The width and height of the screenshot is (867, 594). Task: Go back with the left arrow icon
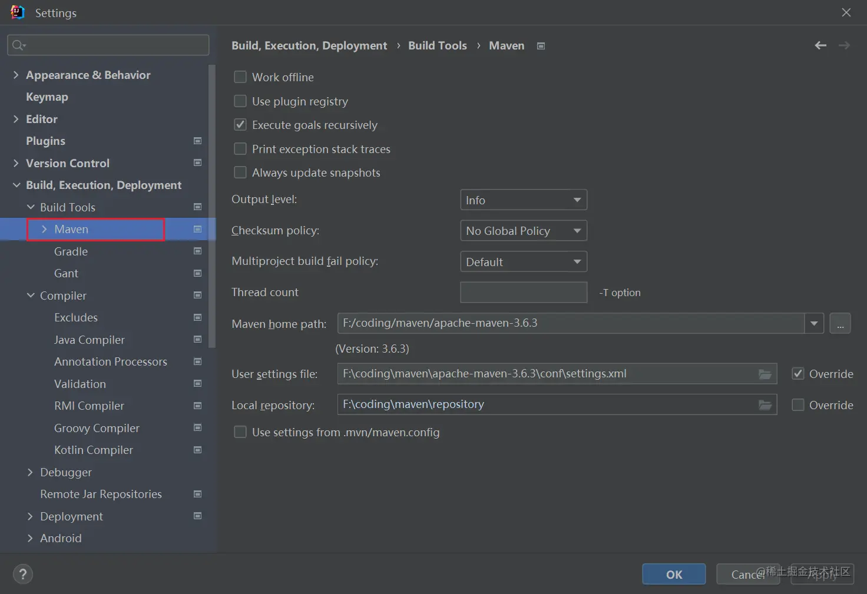pyautogui.click(x=820, y=45)
